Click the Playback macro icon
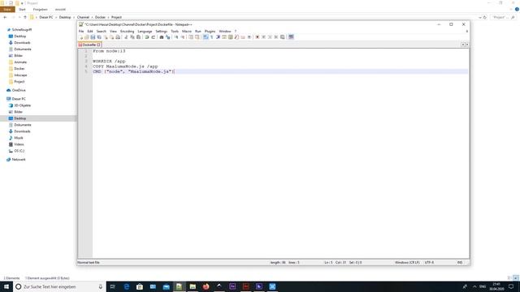520x292 pixels. tap(270, 37)
